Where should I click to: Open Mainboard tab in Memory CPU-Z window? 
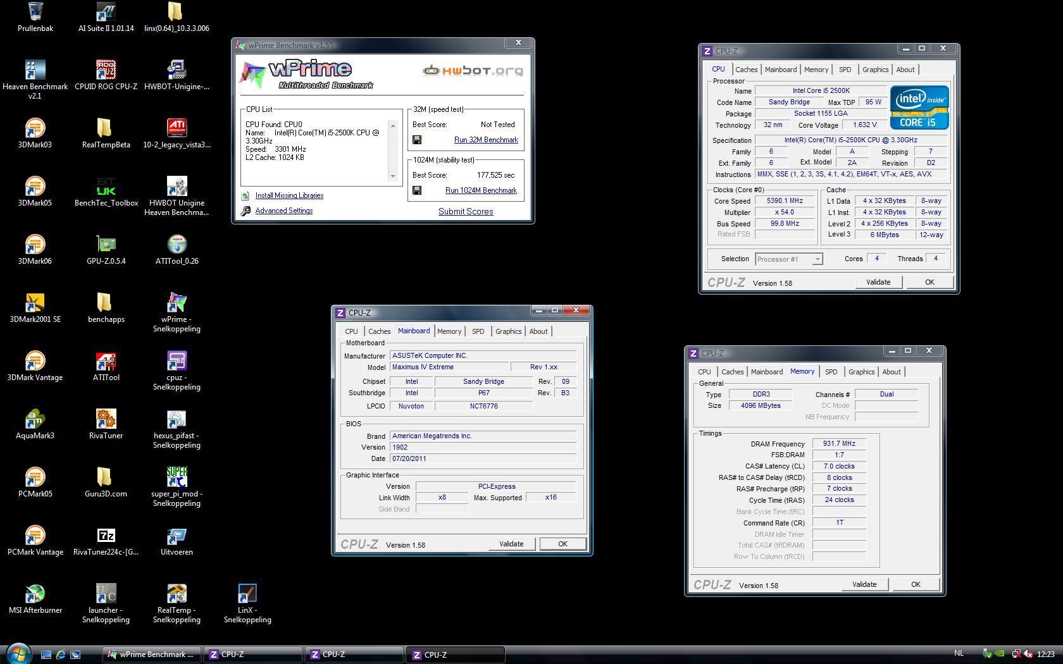click(x=766, y=372)
